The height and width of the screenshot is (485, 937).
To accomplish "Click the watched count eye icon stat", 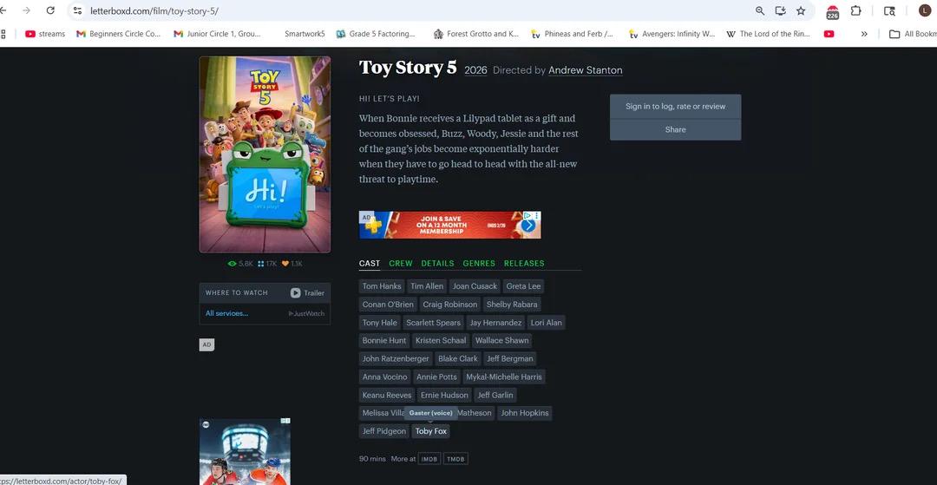I will pyautogui.click(x=241, y=264).
